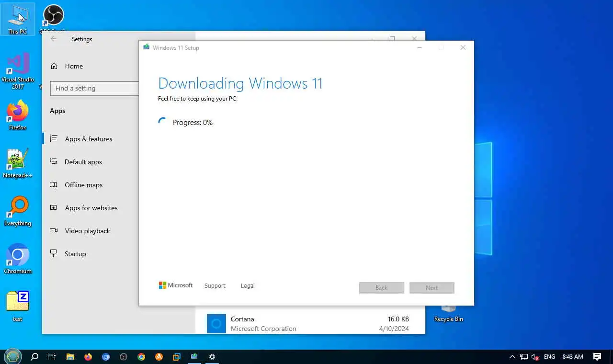Image resolution: width=613 pixels, height=364 pixels.
Task: Click the Cortana app icon in Settings
Action: tap(216, 324)
